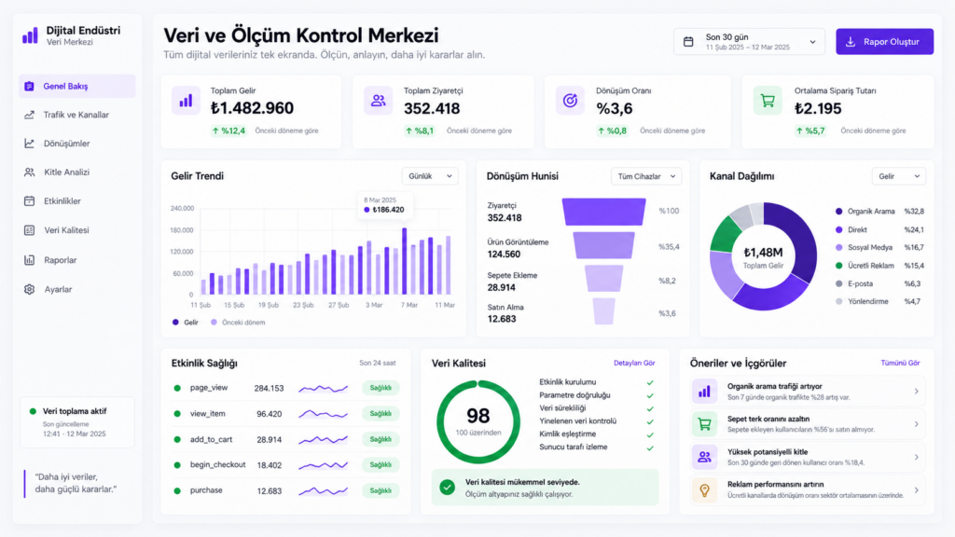Toggle Organik Arama legend entry
Viewport: 955px width, 537px height.
(865, 212)
